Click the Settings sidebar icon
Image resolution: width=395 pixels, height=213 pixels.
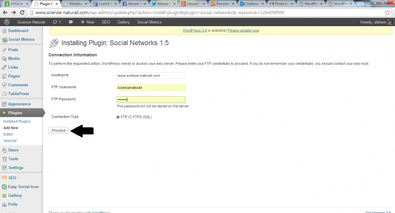[x=4, y=168]
